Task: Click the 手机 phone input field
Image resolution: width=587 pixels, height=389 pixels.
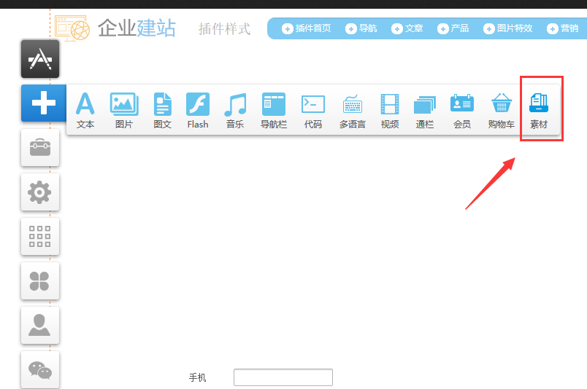Action: pos(283,377)
